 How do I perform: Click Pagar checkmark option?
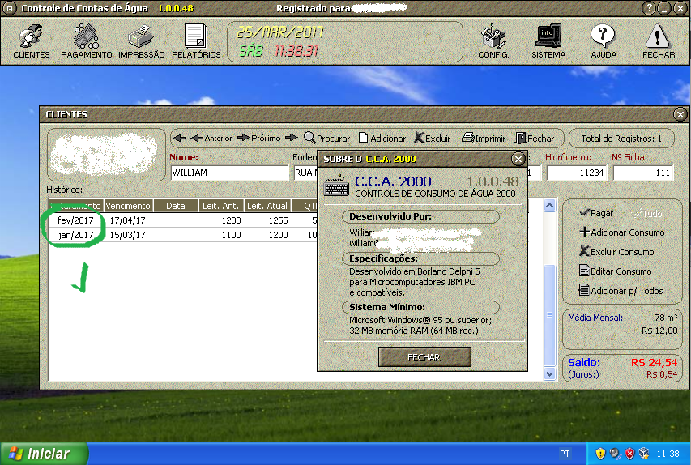[x=596, y=213]
